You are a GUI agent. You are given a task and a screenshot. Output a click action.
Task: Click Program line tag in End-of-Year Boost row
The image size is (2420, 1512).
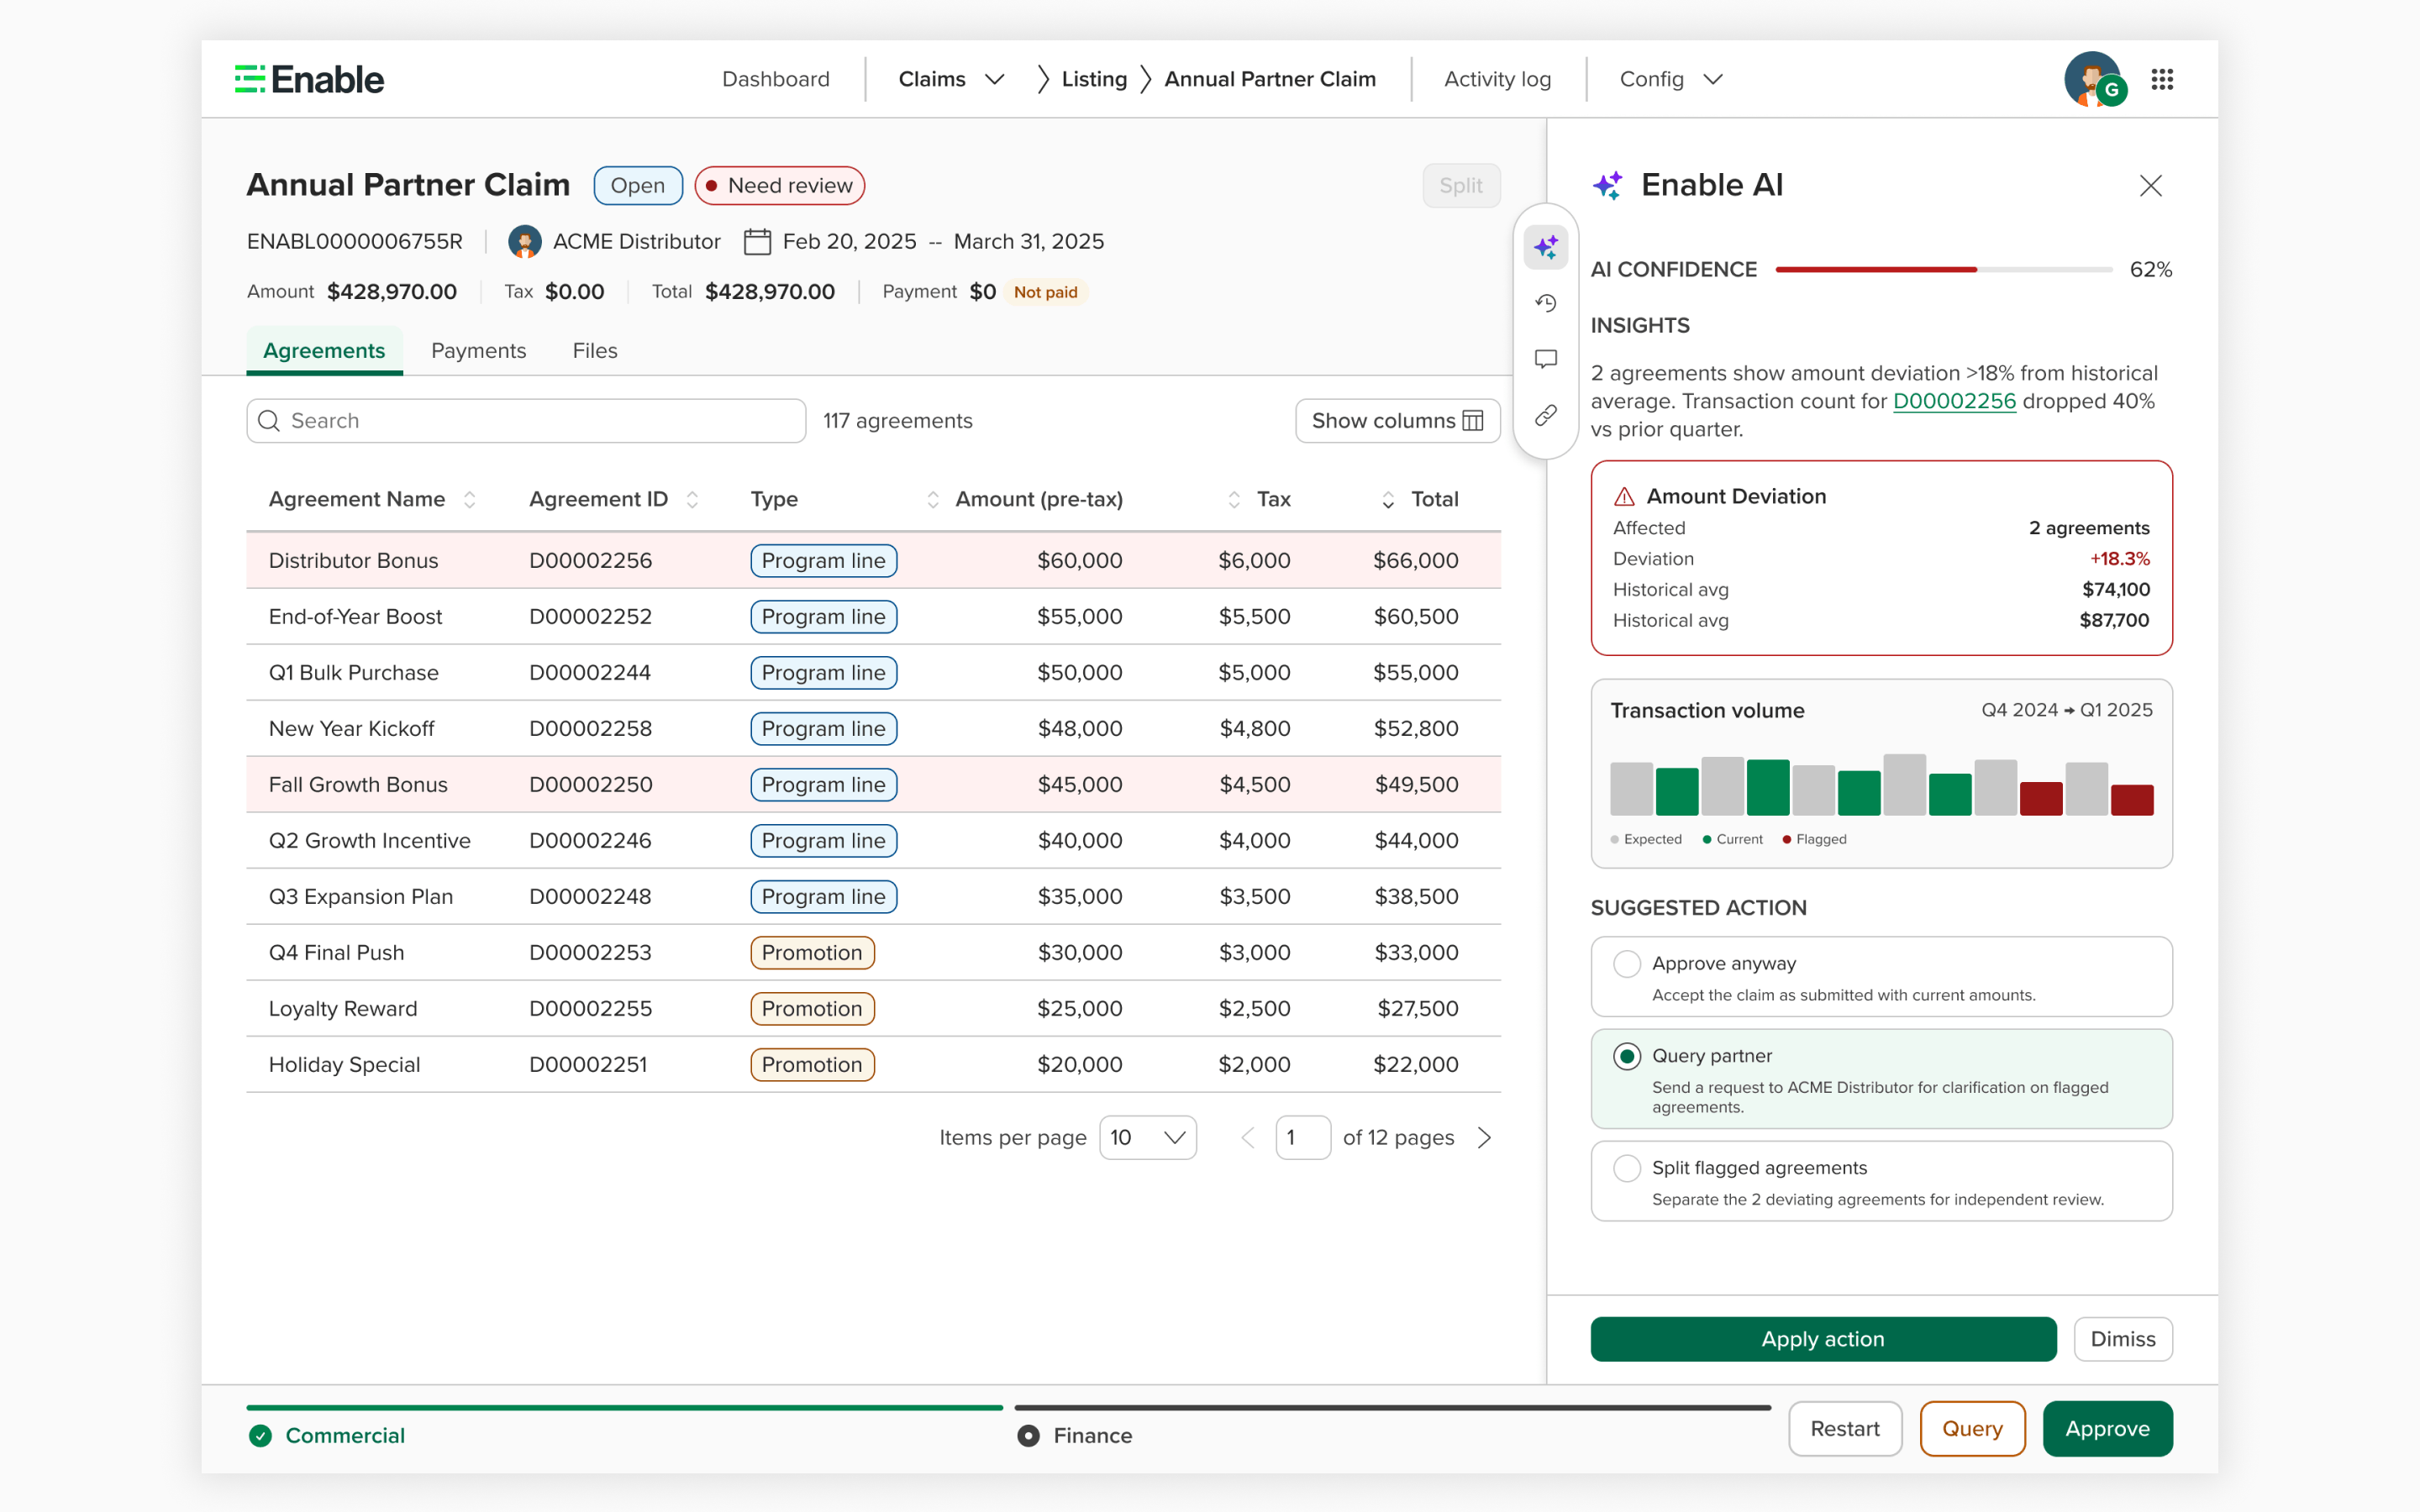(824, 617)
